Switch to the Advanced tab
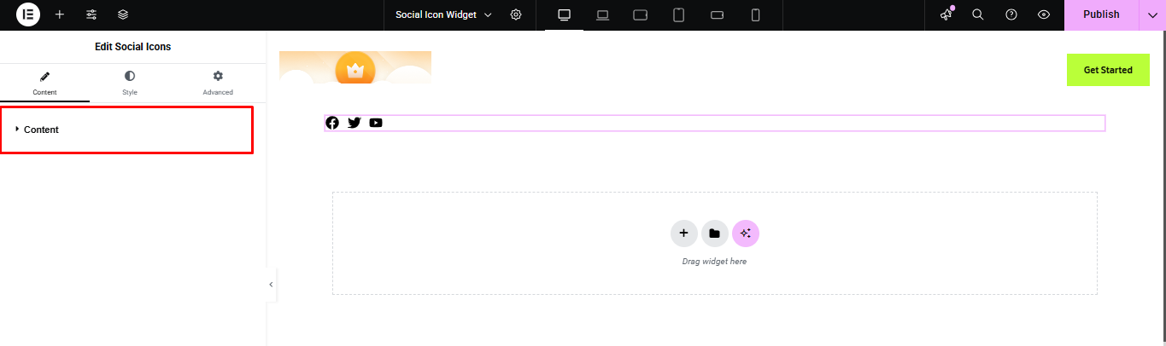 click(218, 84)
